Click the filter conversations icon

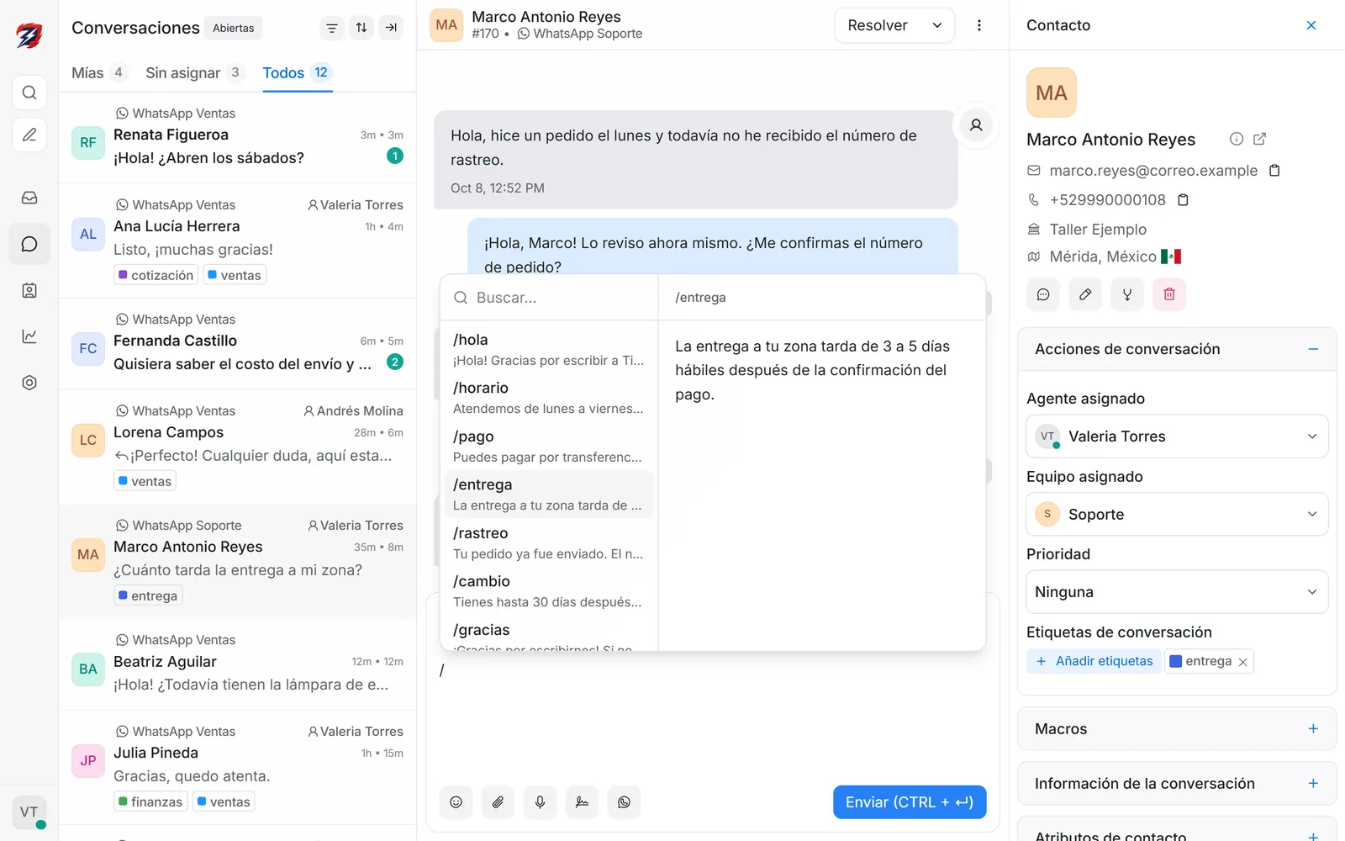tap(332, 28)
